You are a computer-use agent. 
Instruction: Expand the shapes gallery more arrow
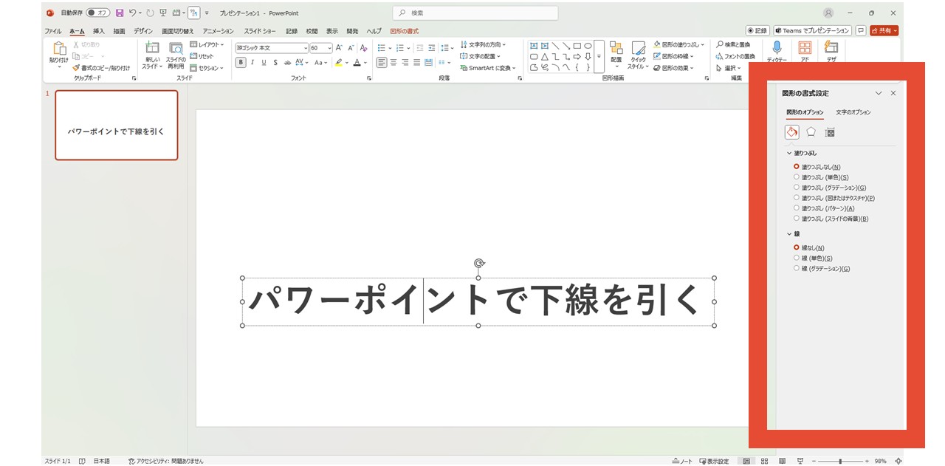(599, 56)
